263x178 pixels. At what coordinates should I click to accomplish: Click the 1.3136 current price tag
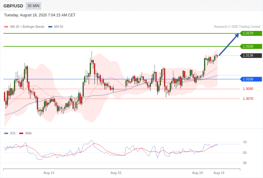(251, 55)
